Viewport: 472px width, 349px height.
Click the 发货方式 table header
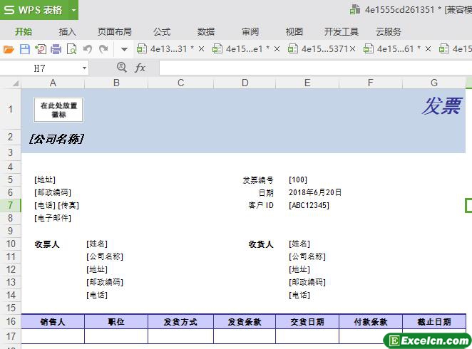(x=180, y=322)
